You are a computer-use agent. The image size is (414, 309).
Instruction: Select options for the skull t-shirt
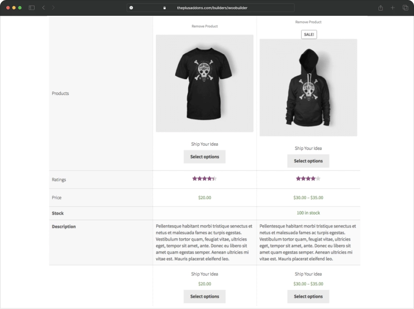204,157
